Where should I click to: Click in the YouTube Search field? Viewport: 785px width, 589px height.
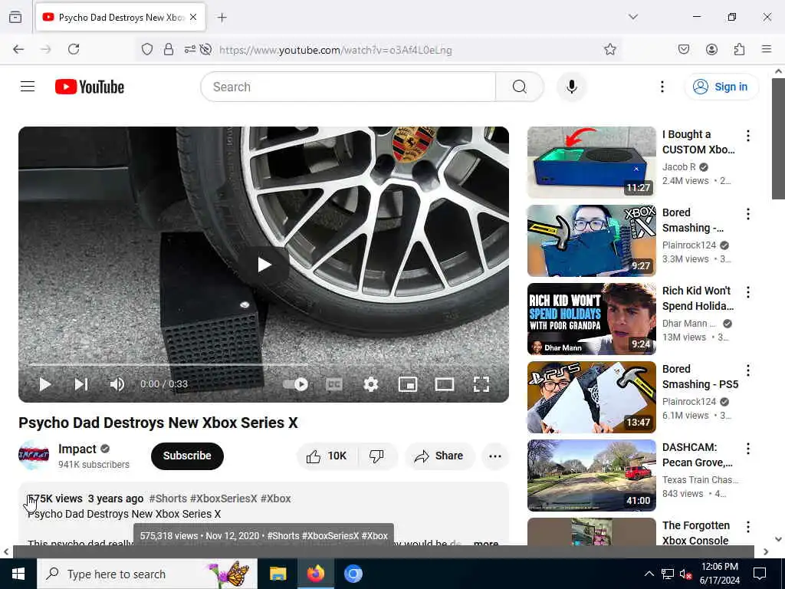348,87
